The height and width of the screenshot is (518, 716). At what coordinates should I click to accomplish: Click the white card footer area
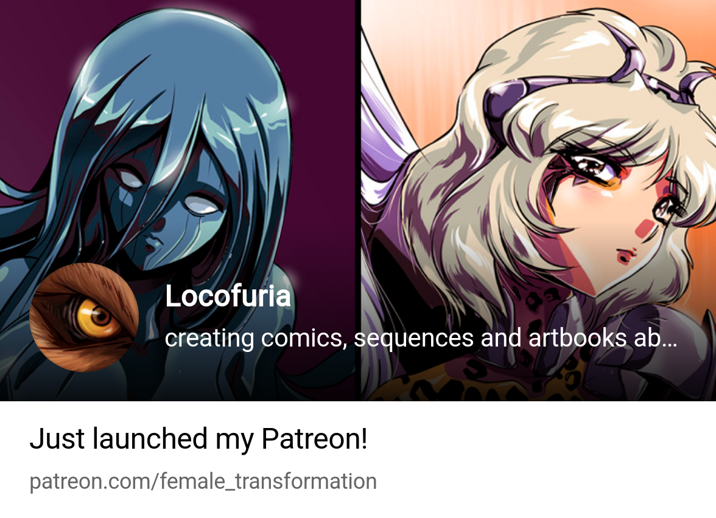[358, 460]
